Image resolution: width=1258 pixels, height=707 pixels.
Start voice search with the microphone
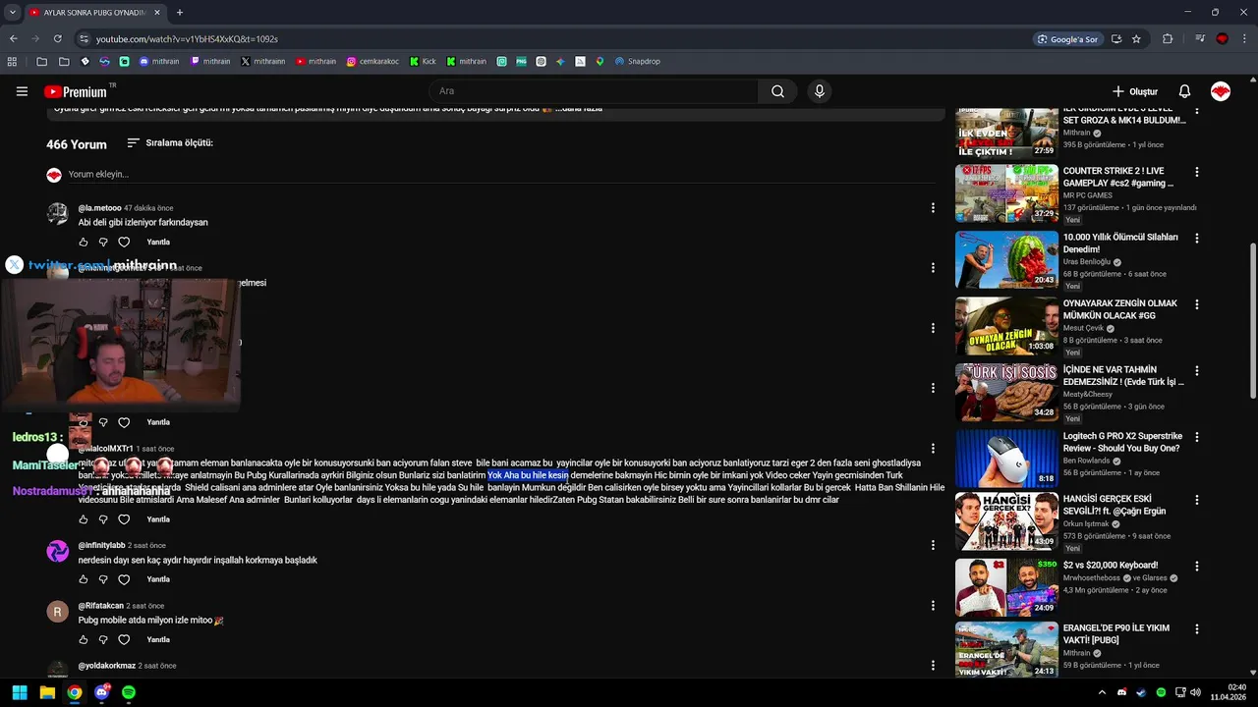[820, 91]
